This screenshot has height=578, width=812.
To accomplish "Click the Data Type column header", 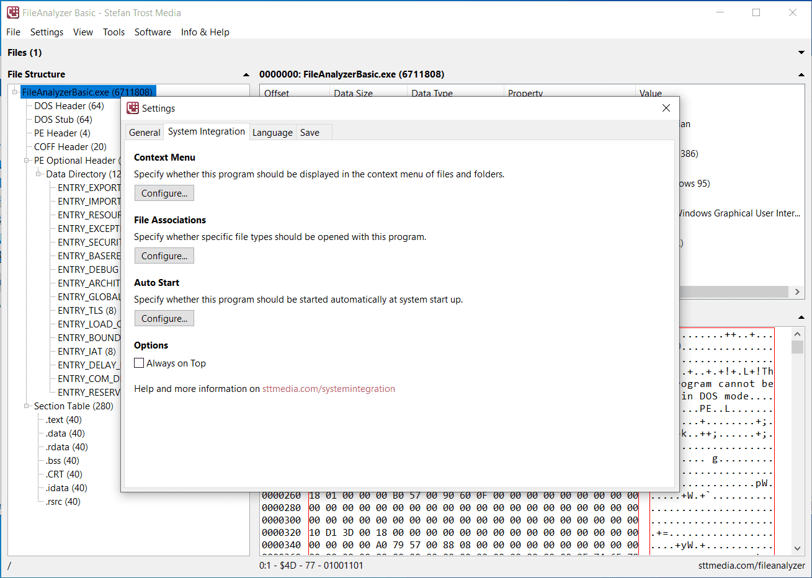I will coord(455,91).
